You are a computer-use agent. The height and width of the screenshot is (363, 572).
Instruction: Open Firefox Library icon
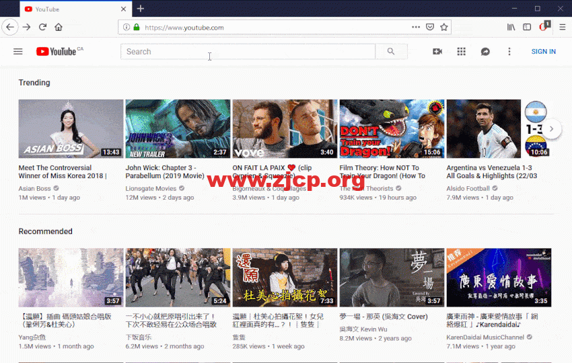coord(511,28)
